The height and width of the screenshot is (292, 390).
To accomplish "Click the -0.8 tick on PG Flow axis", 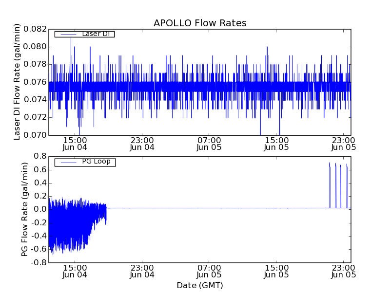I will (x=39, y=262).
